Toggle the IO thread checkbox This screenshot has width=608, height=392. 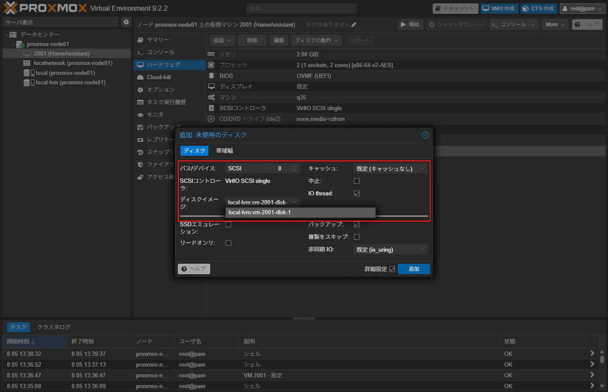[357, 194]
